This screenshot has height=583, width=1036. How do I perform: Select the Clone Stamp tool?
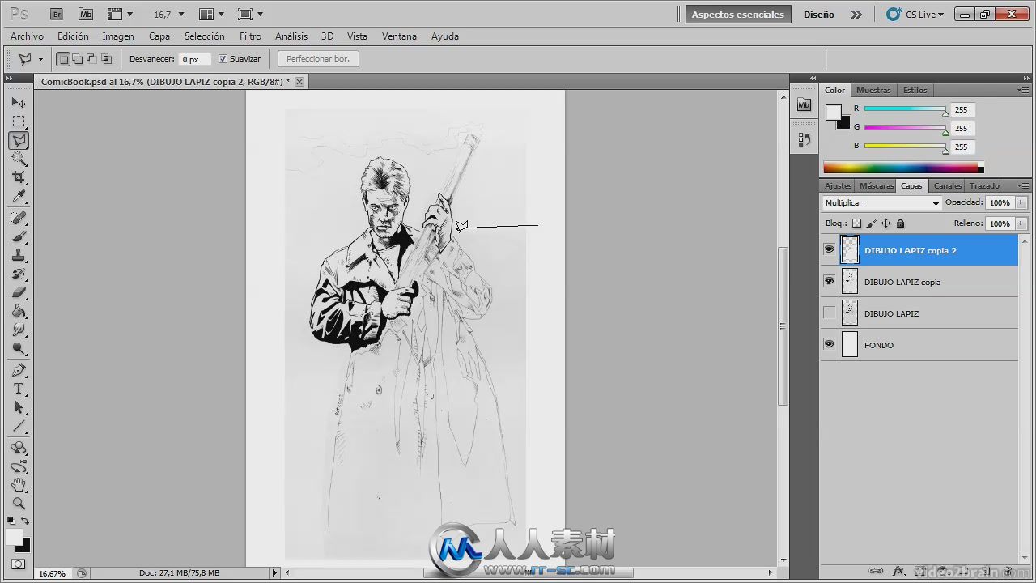tap(19, 255)
